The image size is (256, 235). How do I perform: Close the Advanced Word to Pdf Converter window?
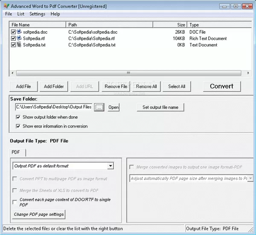(247, 6)
